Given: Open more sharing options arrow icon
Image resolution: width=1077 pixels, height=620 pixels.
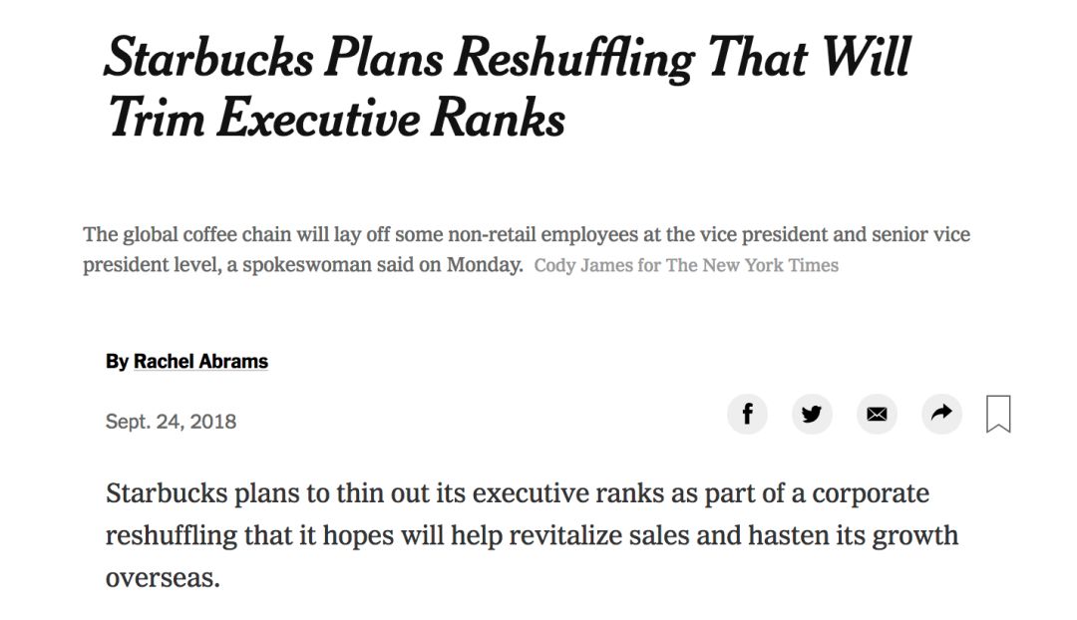Looking at the screenshot, I should coord(941,414).
